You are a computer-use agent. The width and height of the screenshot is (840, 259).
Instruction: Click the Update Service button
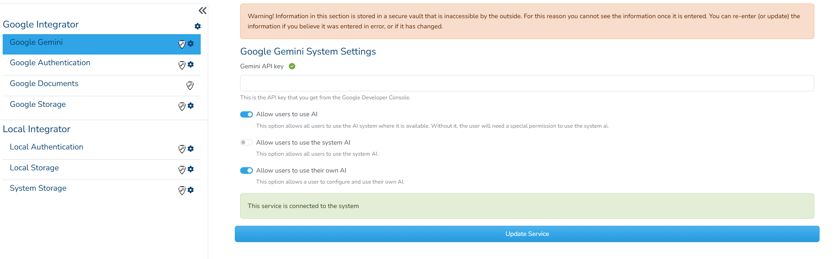[x=527, y=234]
